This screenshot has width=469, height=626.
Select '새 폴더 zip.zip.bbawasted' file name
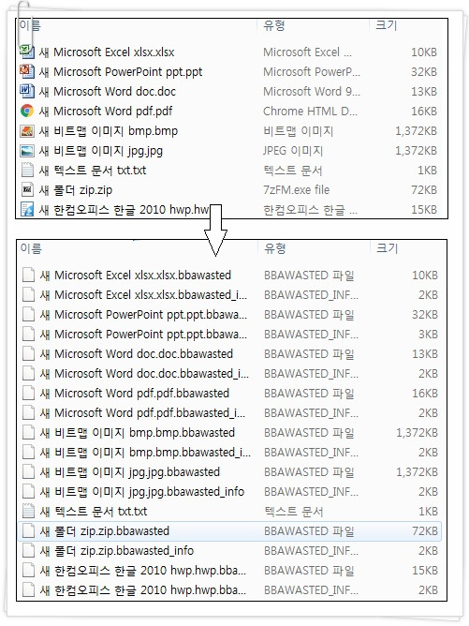[105, 531]
